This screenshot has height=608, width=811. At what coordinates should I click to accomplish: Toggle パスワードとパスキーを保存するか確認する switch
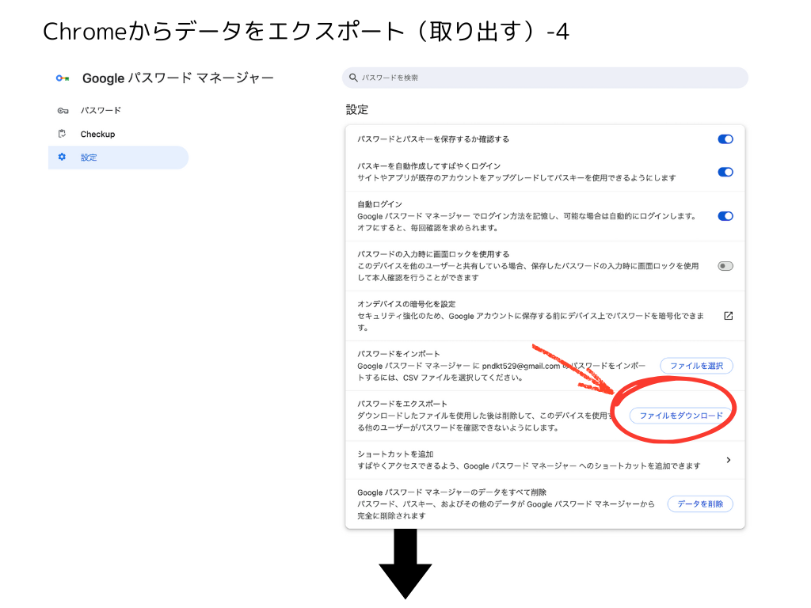pyautogui.click(x=725, y=139)
